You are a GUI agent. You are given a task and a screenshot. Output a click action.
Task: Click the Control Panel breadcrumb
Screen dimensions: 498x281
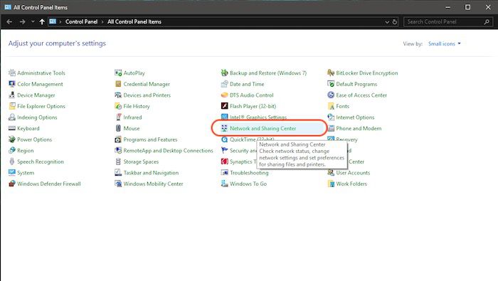pyautogui.click(x=81, y=21)
